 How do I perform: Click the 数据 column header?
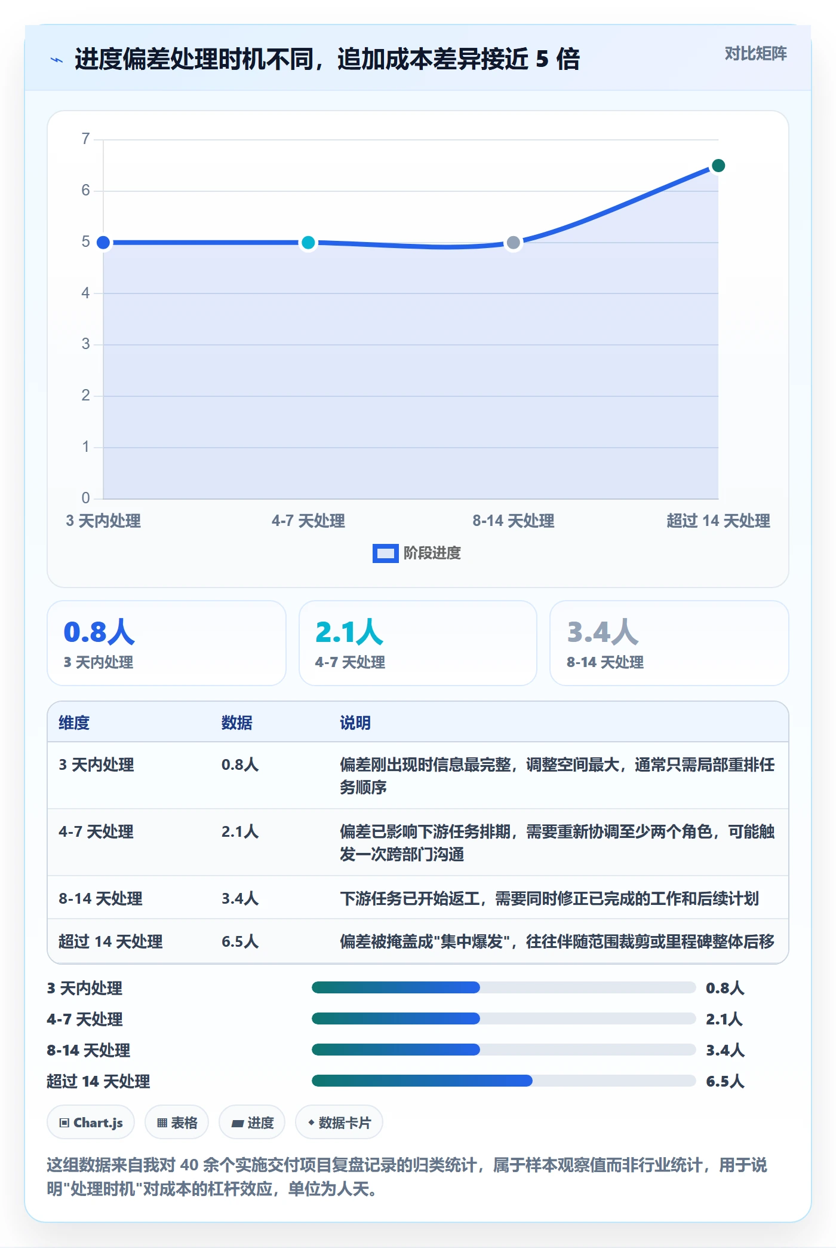coord(237,723)
